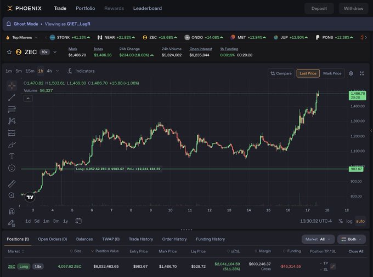373x277 pixels.
Task: Toggle percent scale mode
Action: pos(341,221)
